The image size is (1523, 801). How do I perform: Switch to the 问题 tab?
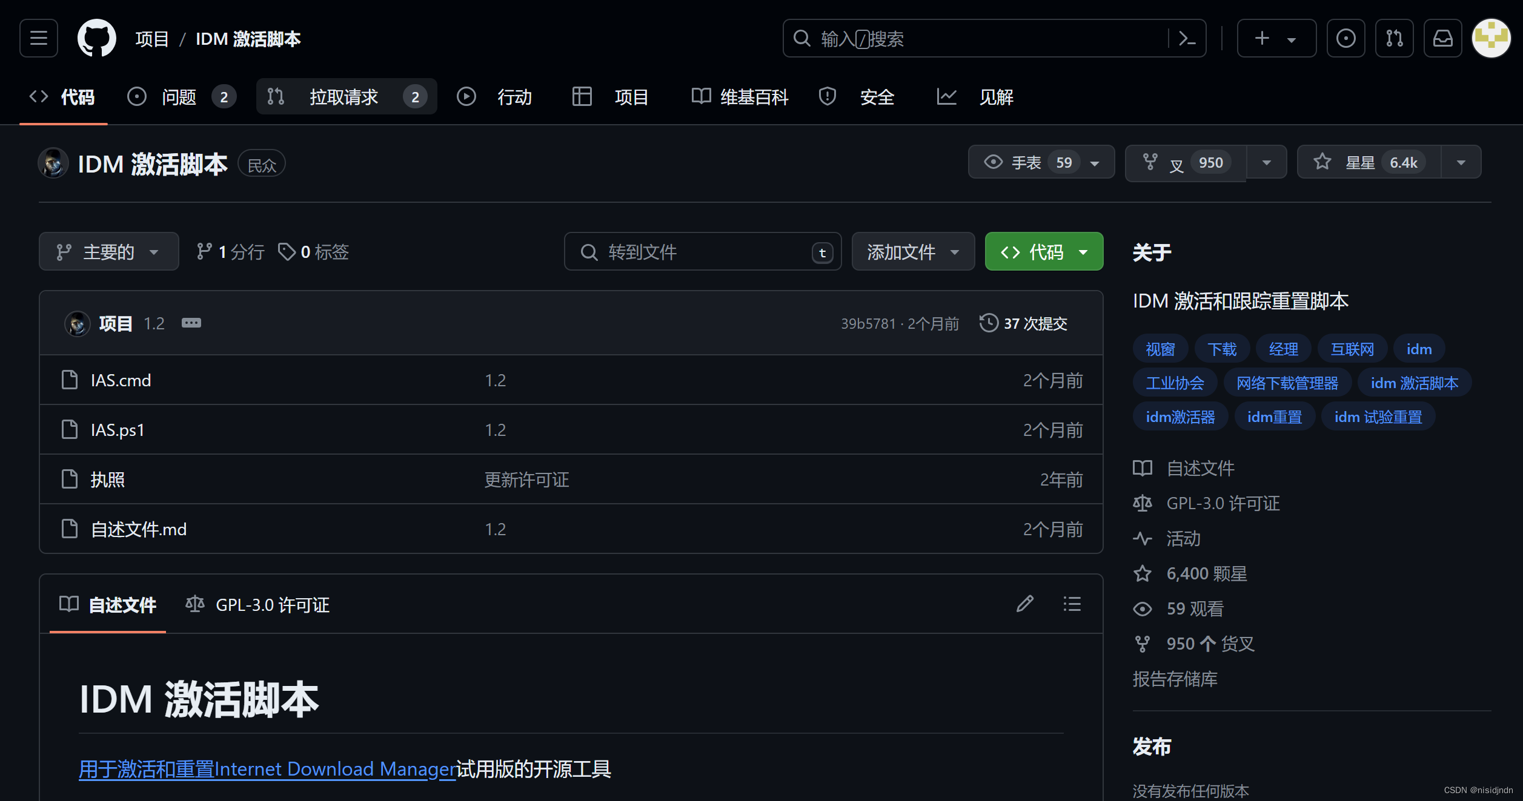179,97
